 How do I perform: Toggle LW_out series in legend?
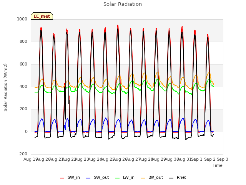pyautogui.click(x=152, y=177)
